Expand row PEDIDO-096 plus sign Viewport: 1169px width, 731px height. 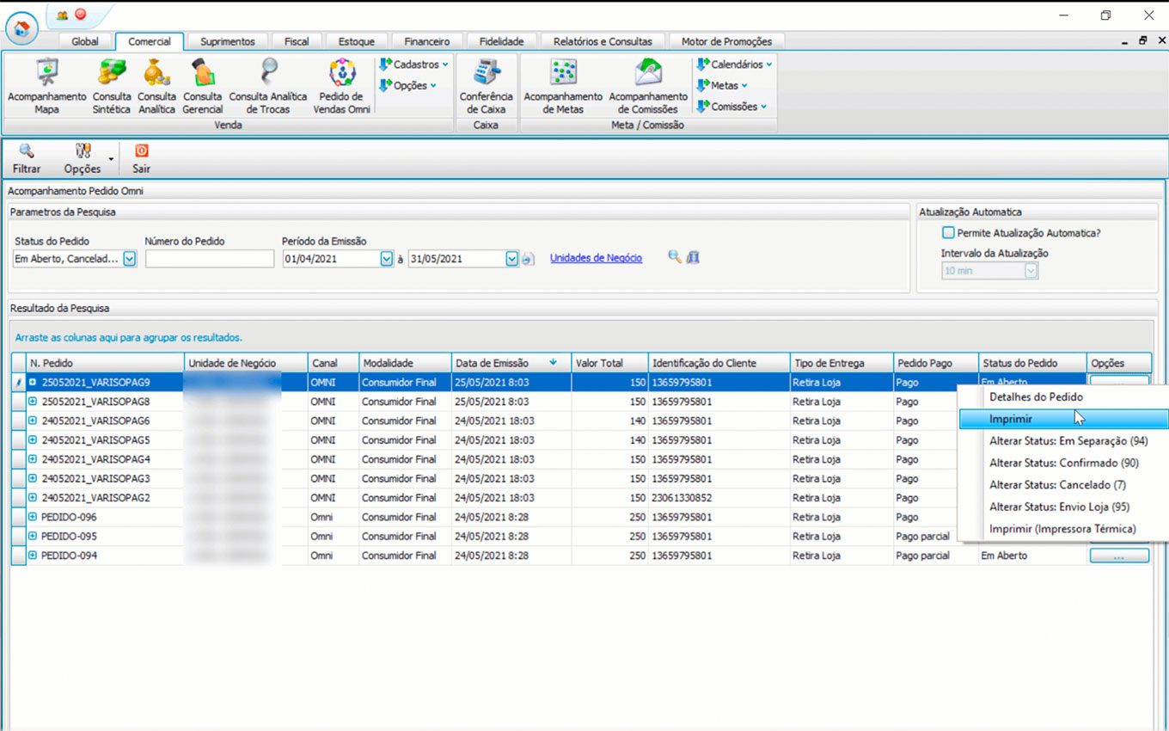33,518
